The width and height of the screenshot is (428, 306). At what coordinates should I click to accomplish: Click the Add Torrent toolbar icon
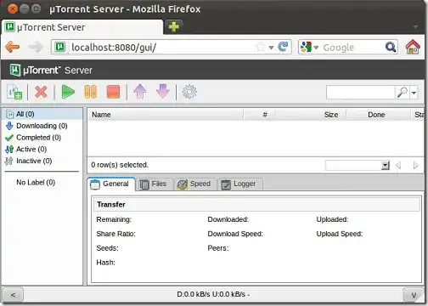(14, 92)
